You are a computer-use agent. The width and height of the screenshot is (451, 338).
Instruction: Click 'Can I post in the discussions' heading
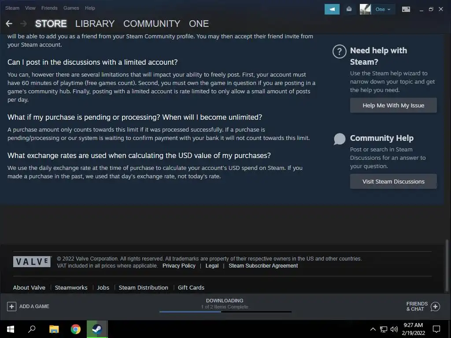(x=92, y=62)
